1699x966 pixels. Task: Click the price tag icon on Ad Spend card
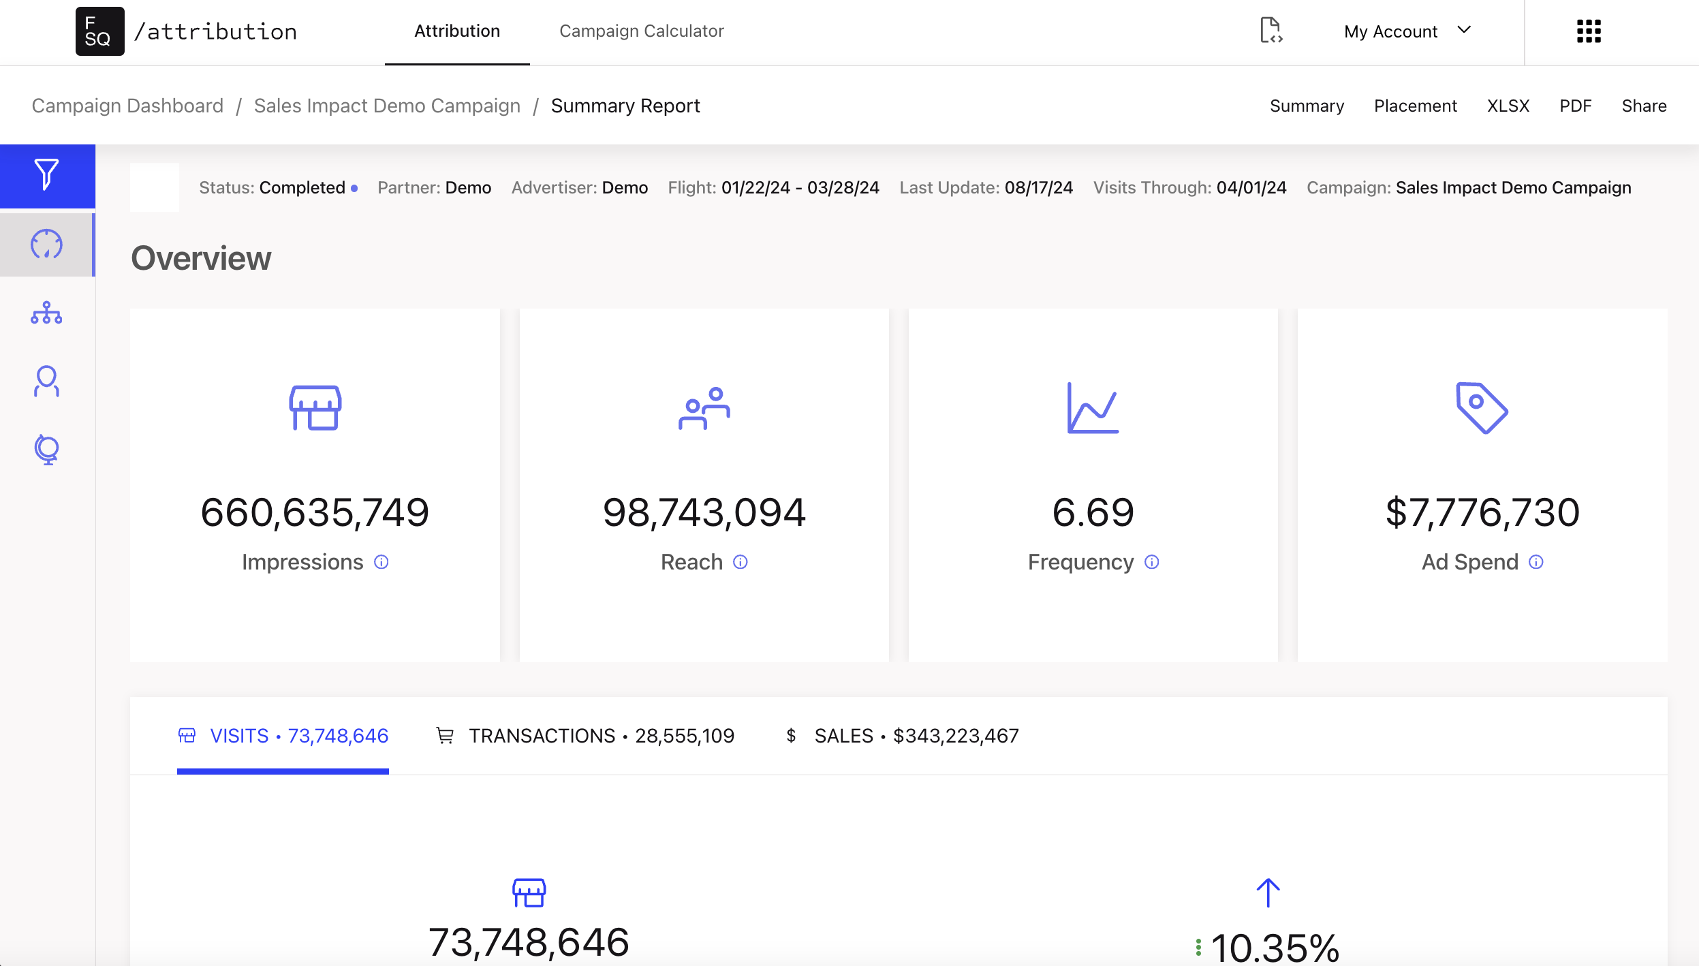(x=1482, y=407)
